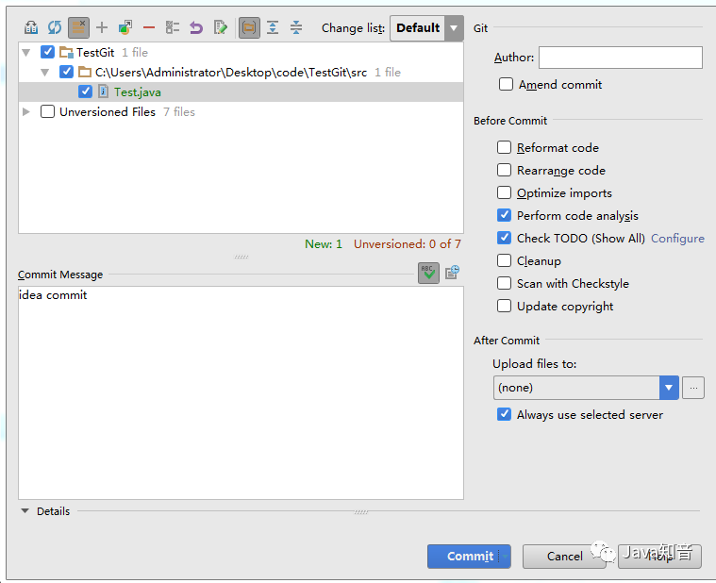Disable the Always use selected server checkbox

tap(504, 414)
